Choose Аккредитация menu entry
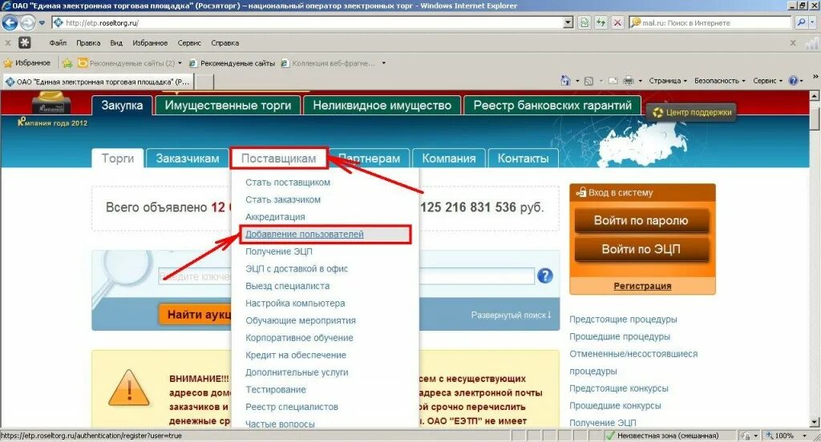The width and height of the screenshot is (821, 442). [275, 216]
